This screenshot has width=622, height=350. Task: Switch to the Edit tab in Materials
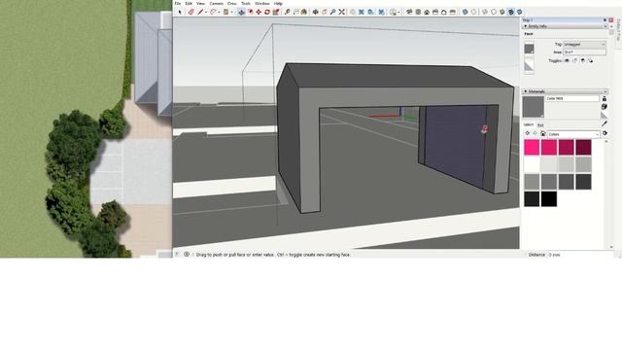[540, 125]
